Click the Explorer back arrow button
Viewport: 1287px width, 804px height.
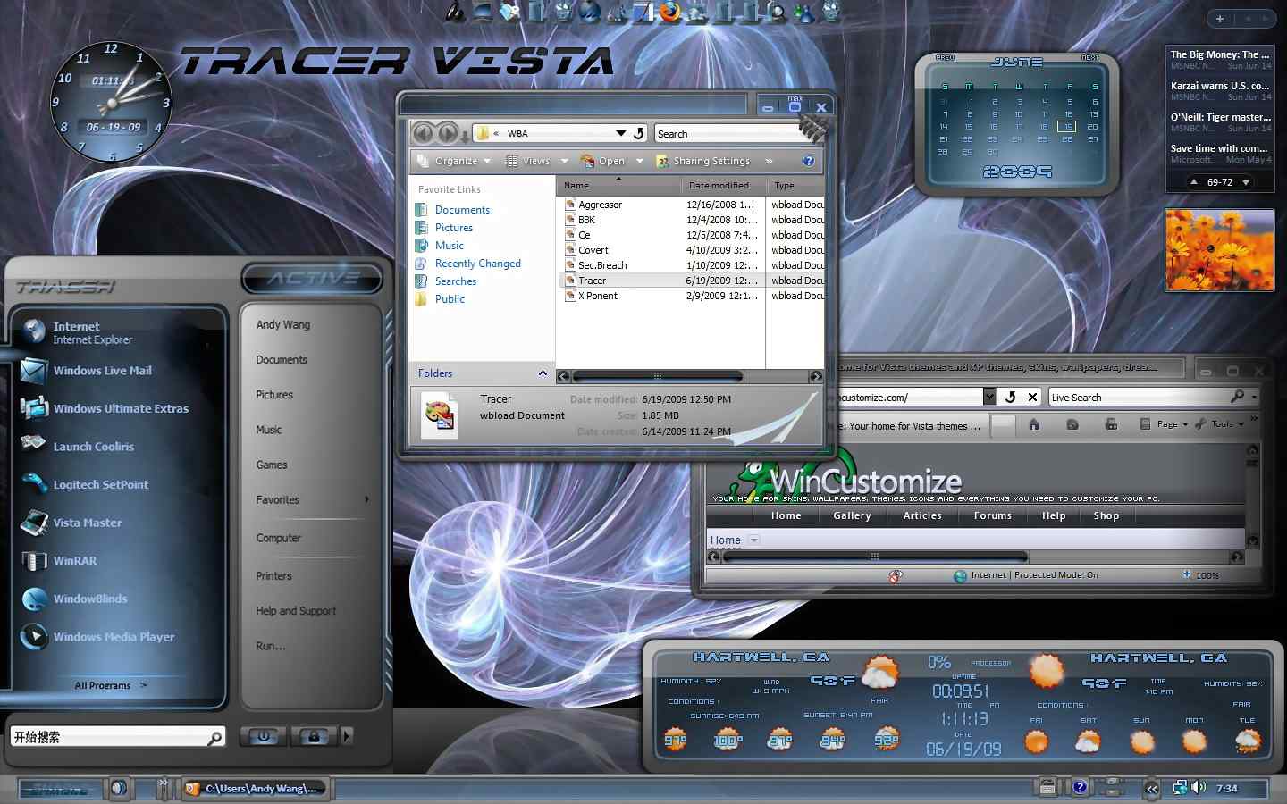[x=423, y=133]
